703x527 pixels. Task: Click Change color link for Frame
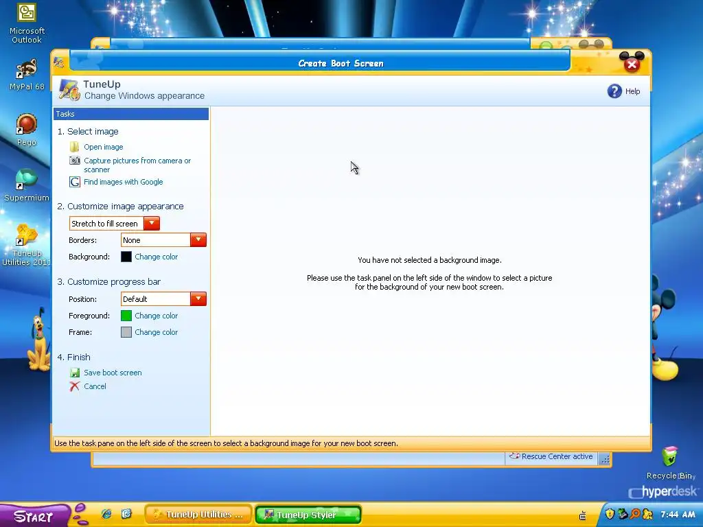point(156,332)
